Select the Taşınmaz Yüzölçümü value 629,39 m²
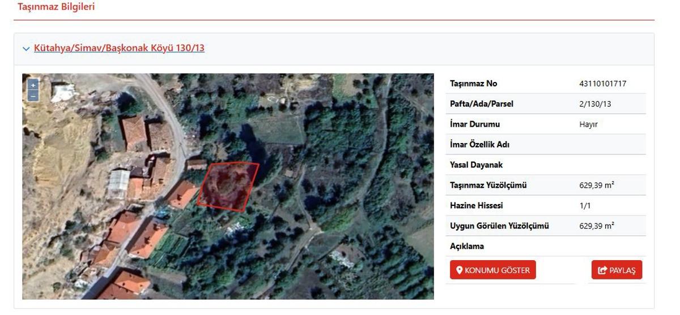 (x=597, y=185)
